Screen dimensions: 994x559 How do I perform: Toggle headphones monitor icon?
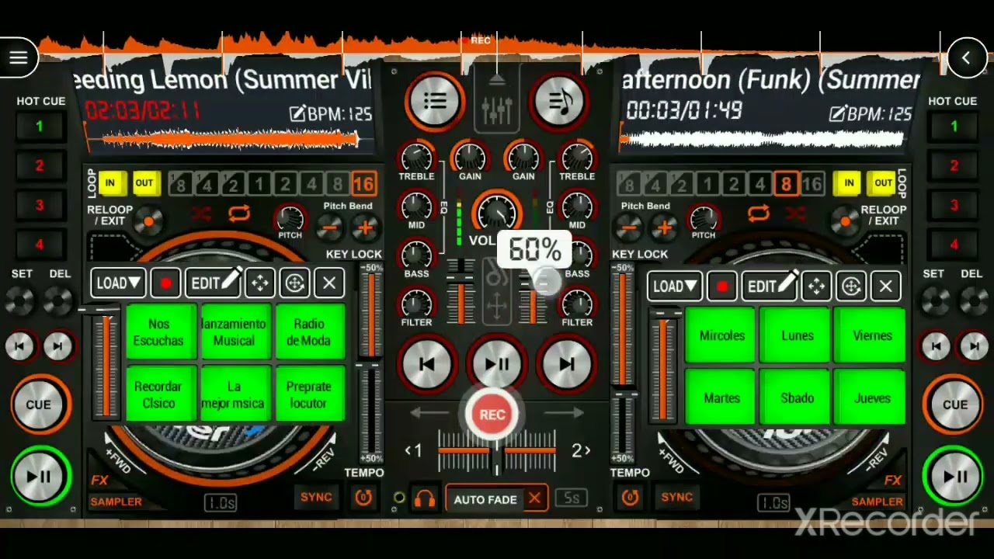(424, 499)
